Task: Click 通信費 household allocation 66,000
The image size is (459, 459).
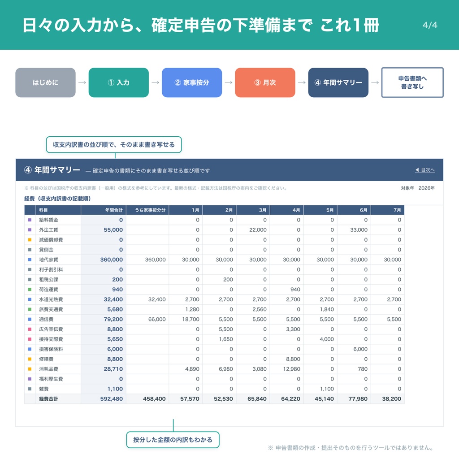Action: [x=157, y=319]
